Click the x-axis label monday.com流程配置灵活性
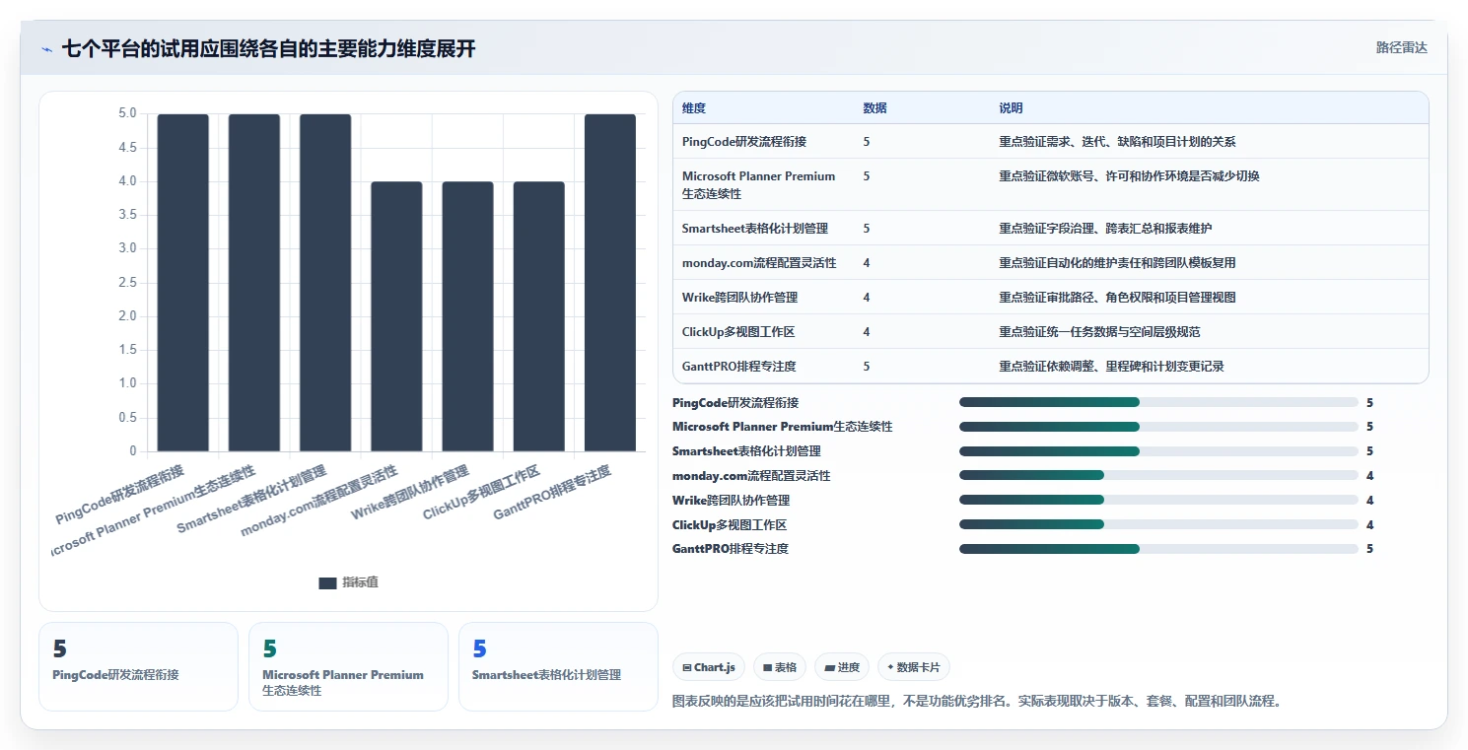 point(319,502)
